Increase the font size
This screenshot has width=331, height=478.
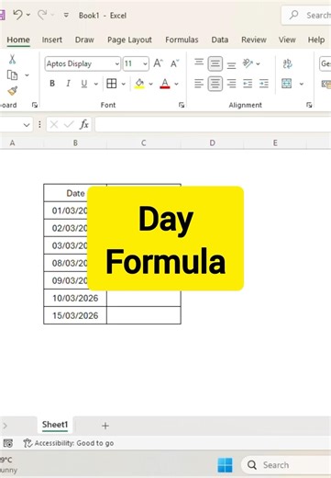[x=158, y=63]
